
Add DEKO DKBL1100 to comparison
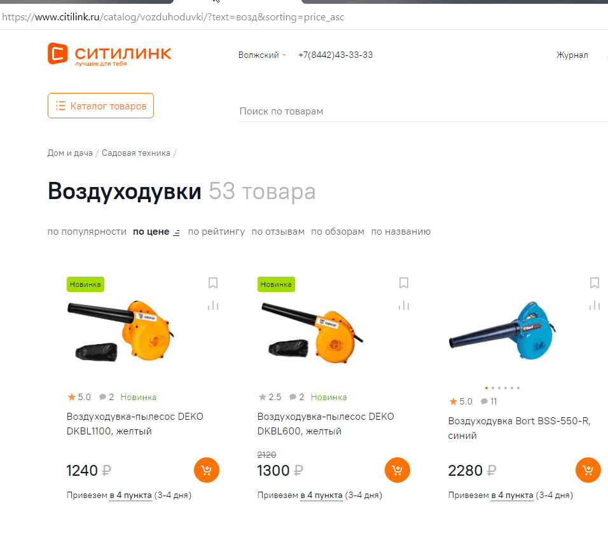pyautogui.click(x=213, y=305)
